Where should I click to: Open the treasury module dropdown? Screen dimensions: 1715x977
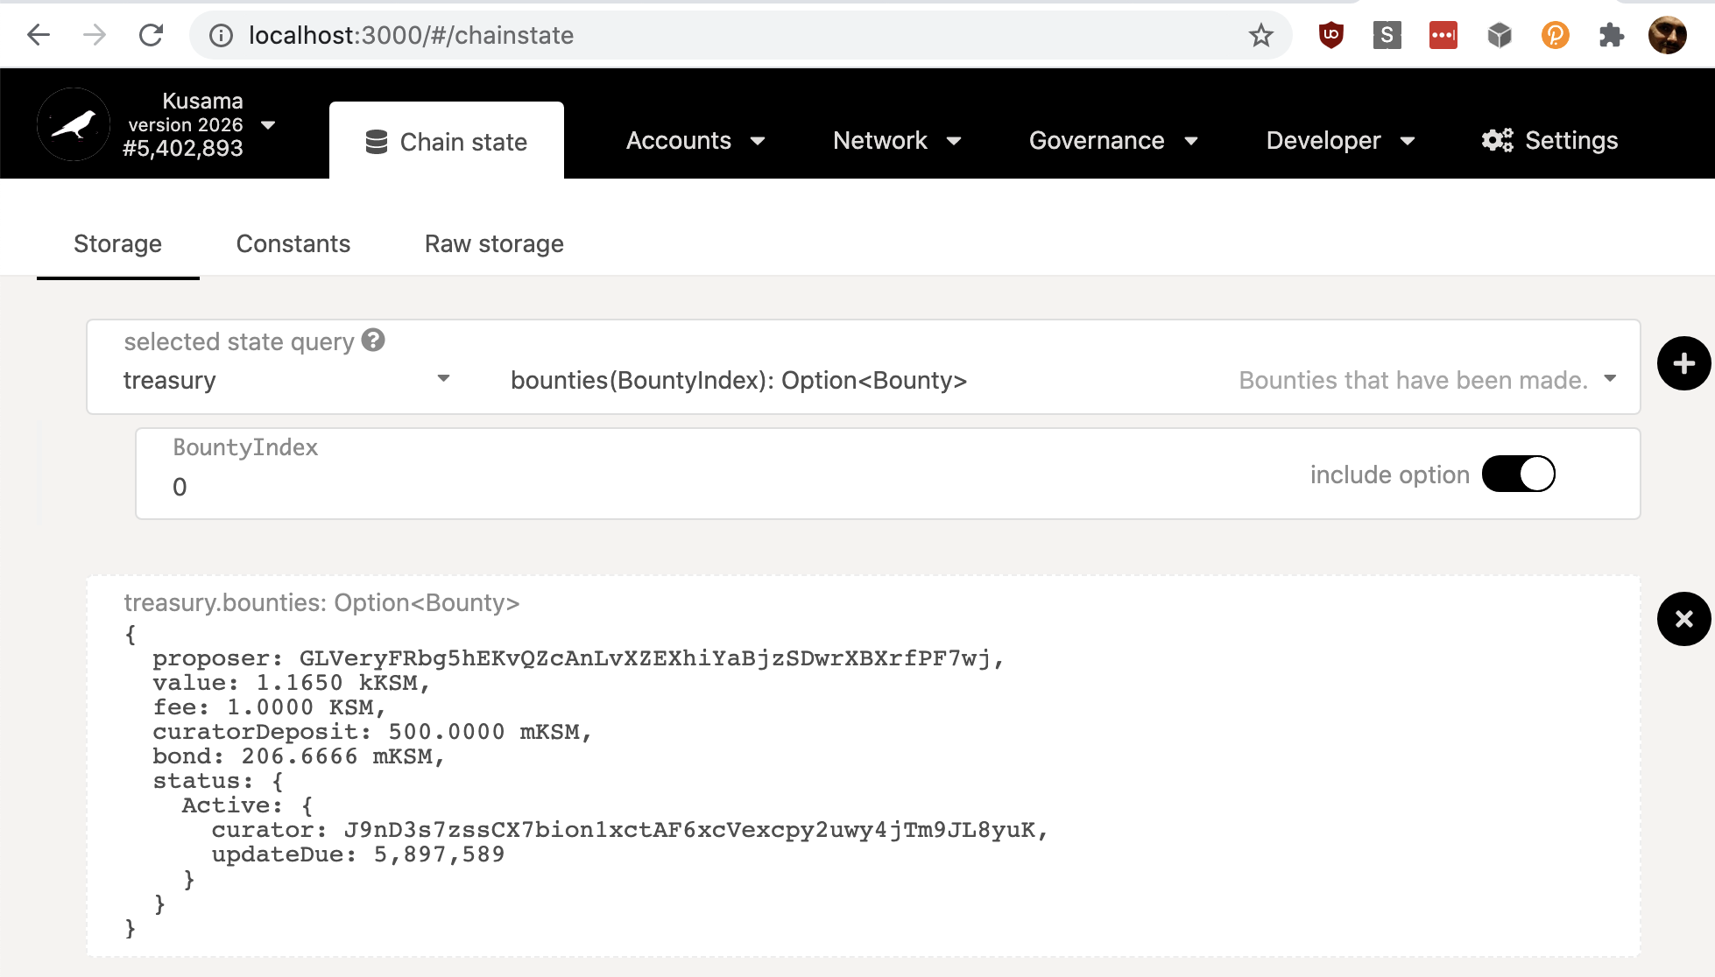point(286,380)
